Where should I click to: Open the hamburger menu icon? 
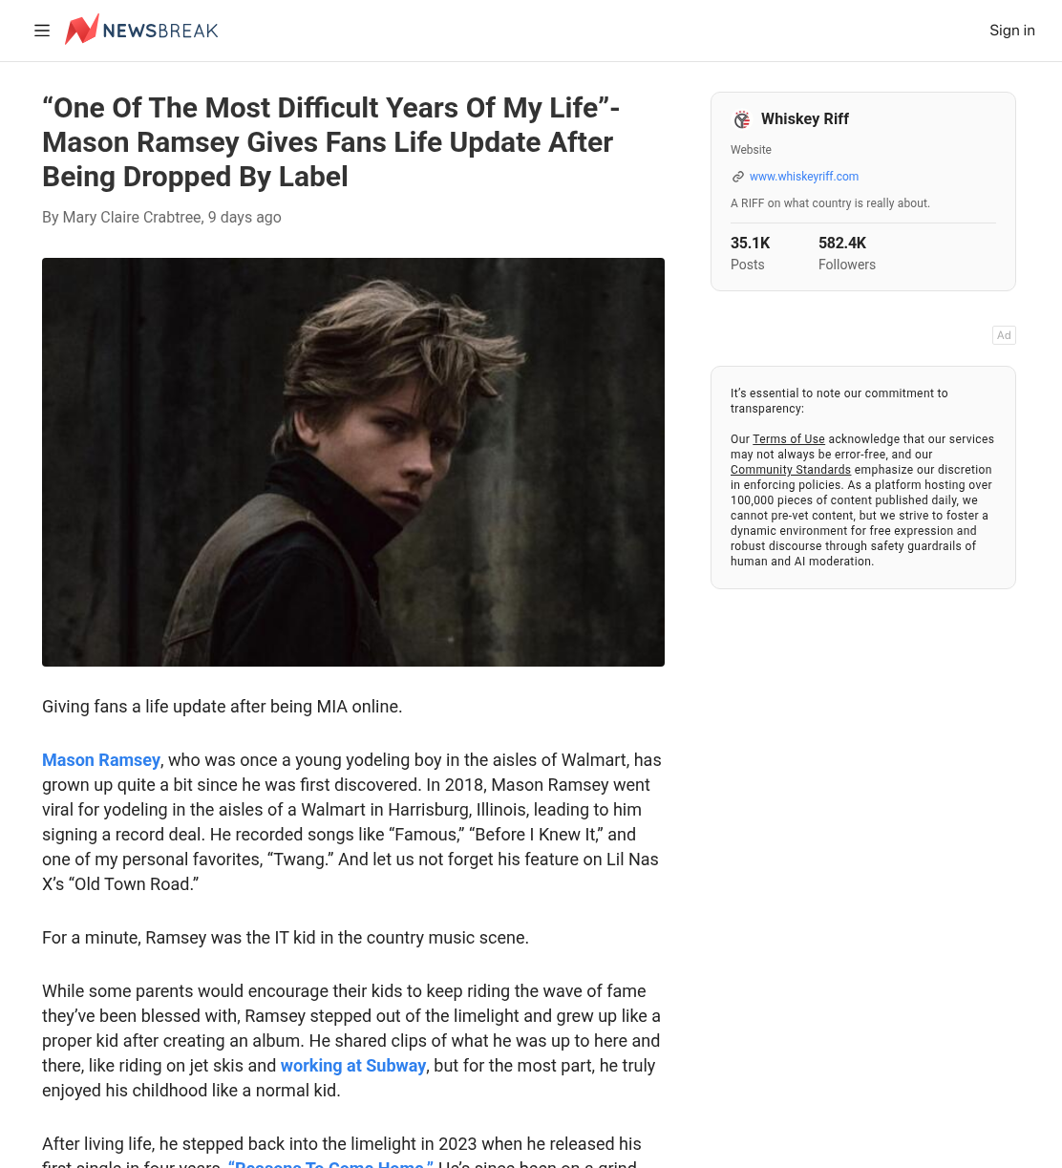(42, 31)
